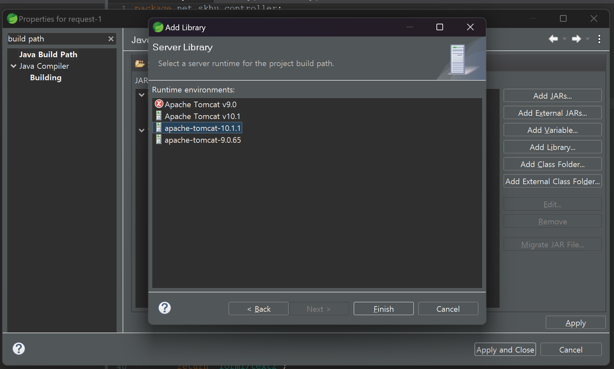Maximize the Properties for request-1 window
614x369 pixels.
pos(563,18)
